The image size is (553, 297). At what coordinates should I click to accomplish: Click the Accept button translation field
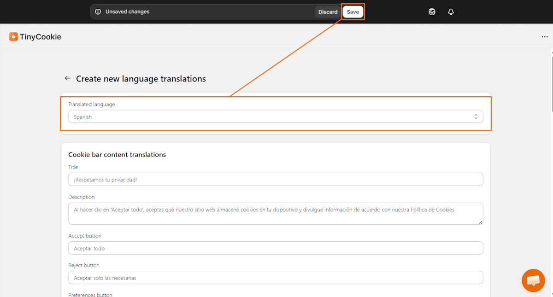276,248
